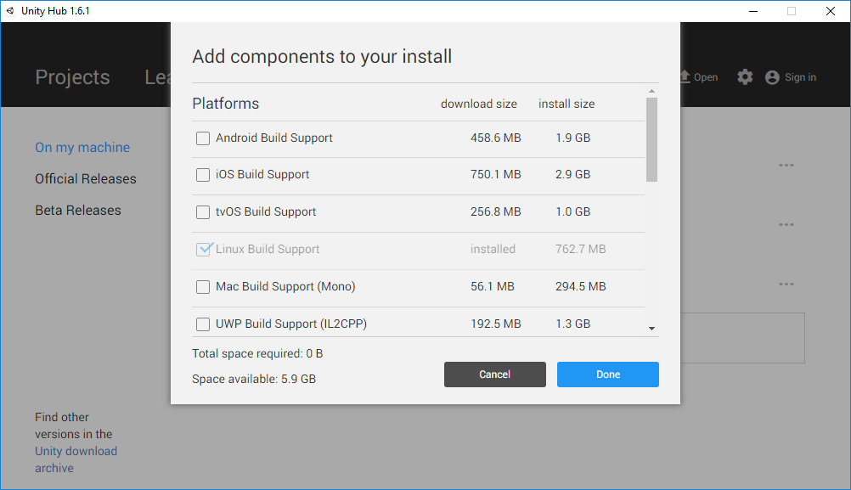Click the Sign in account icon
The image size is (851, 490).
coord(772,77)
